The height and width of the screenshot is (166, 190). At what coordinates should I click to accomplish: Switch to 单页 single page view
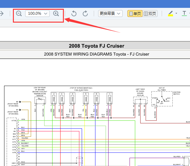click(135, 13)
